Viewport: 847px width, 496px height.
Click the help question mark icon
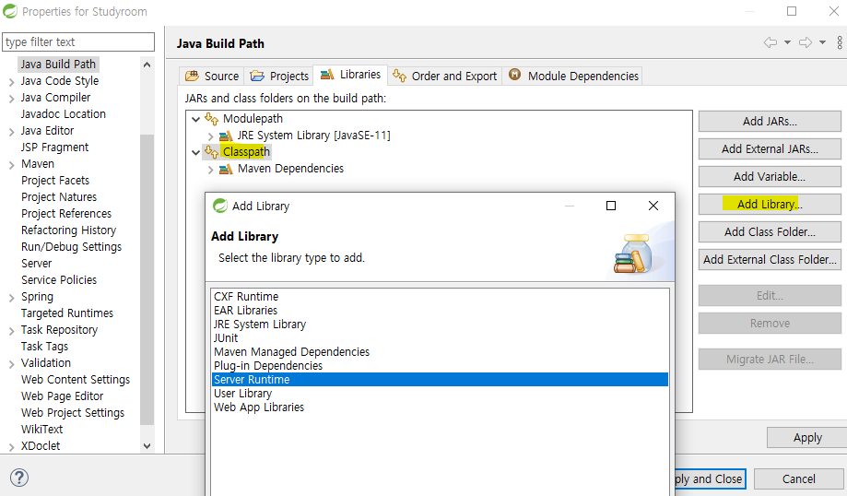[19, 478]
